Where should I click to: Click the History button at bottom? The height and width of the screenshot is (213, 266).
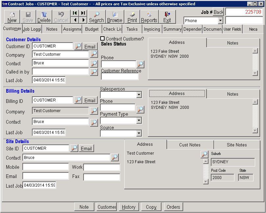click(x=129, y=207)
